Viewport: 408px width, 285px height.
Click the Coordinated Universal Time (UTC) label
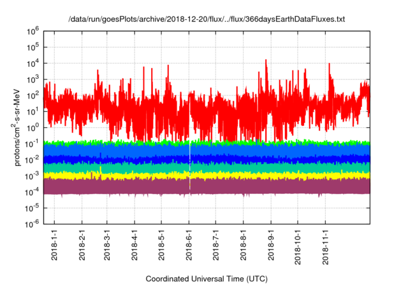(207, 279)
